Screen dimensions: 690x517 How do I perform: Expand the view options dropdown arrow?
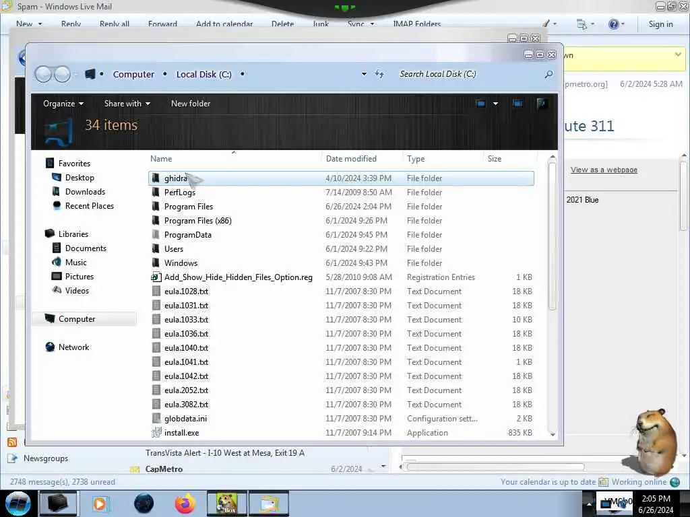pyautogui.click(x=495, y=104)
